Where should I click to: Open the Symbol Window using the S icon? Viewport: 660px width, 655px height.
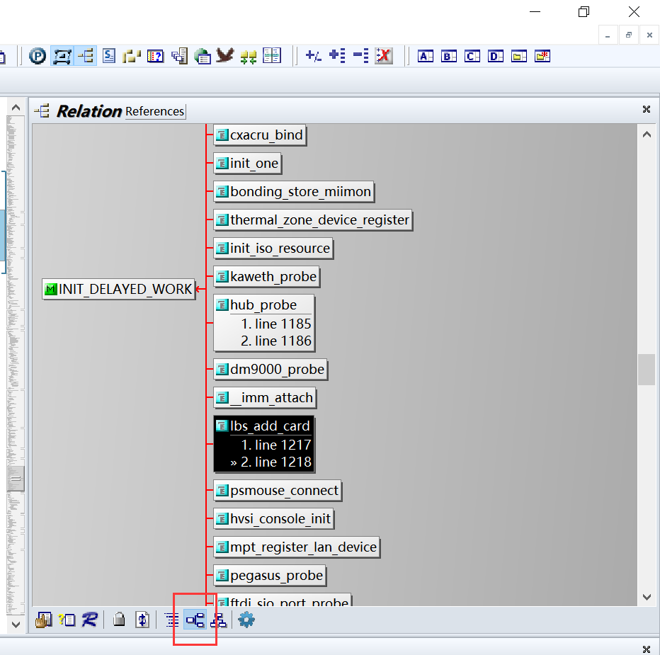108,56
